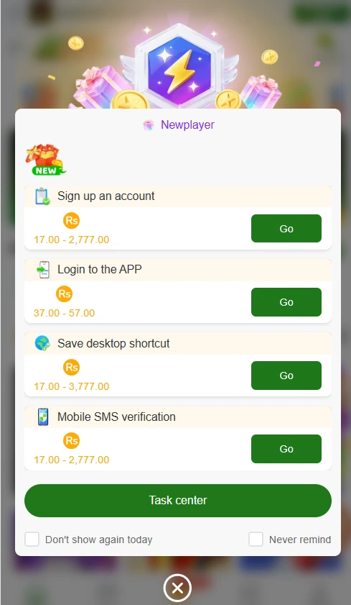
Task: Click the NEW gift box icon
Action: [x=46, y=160]
